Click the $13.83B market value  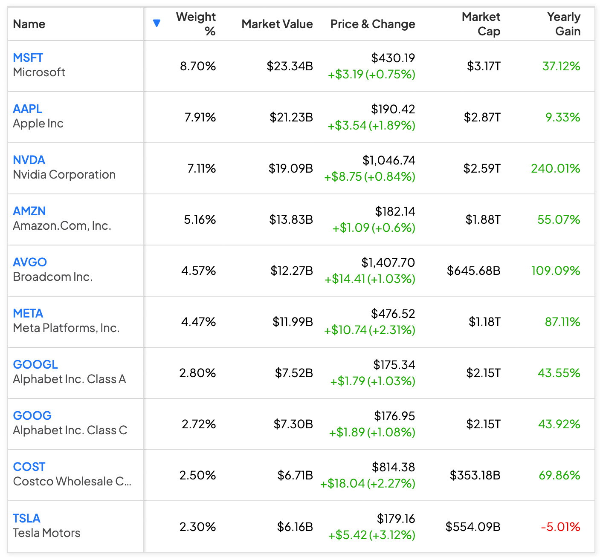click(x=291, y=219)
